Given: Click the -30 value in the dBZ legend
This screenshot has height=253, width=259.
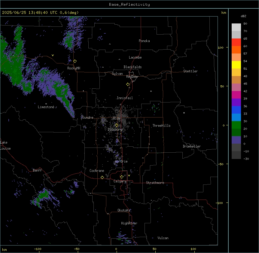Looking at the screenshot, I should click(246, 159).
